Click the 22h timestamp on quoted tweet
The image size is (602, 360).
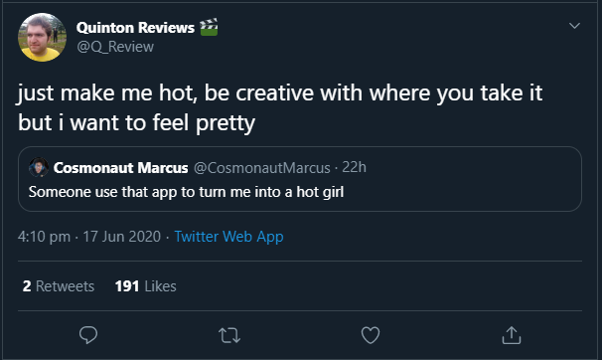[x=354, y=167]
